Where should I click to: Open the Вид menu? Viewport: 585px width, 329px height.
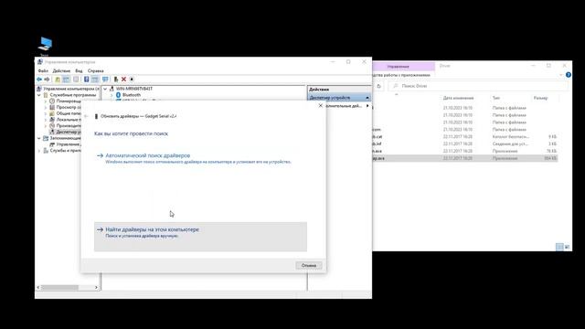point(79,71)
